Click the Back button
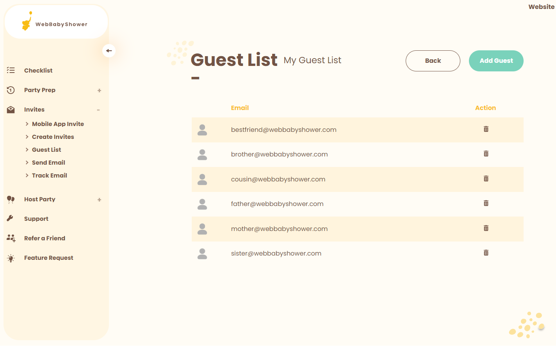556x348 pixels. [x=433, y=61]
